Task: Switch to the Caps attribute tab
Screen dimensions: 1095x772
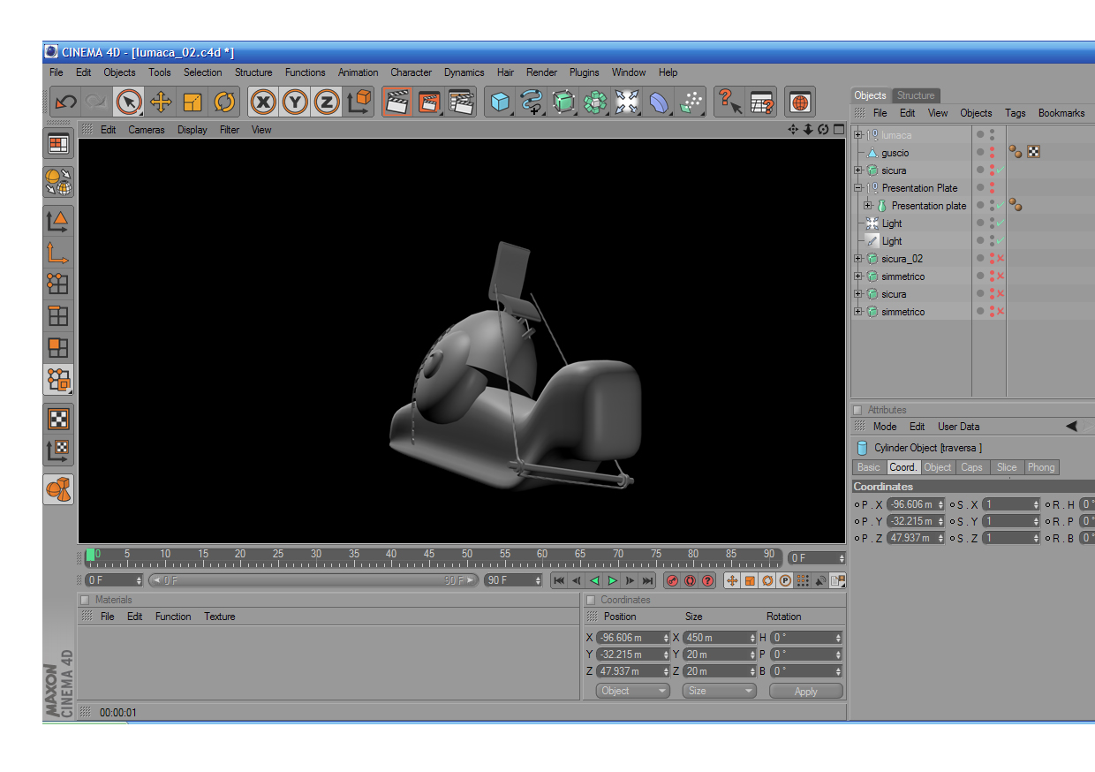Action: pyautogui.click(x=971, y=467)
